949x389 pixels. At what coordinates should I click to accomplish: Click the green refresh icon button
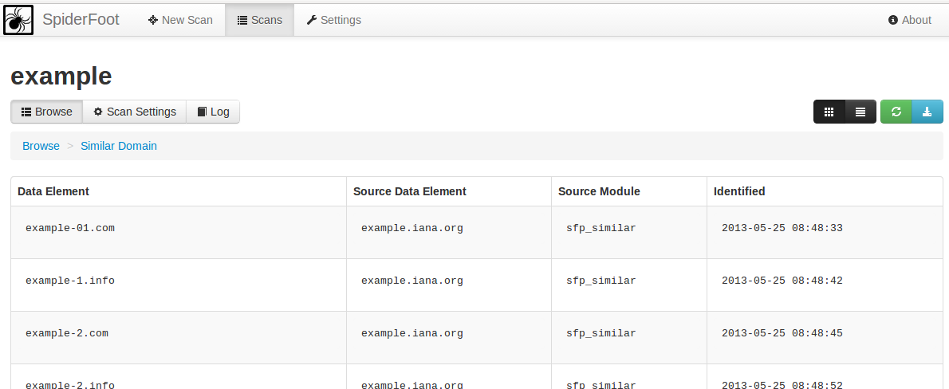[896, 112]
